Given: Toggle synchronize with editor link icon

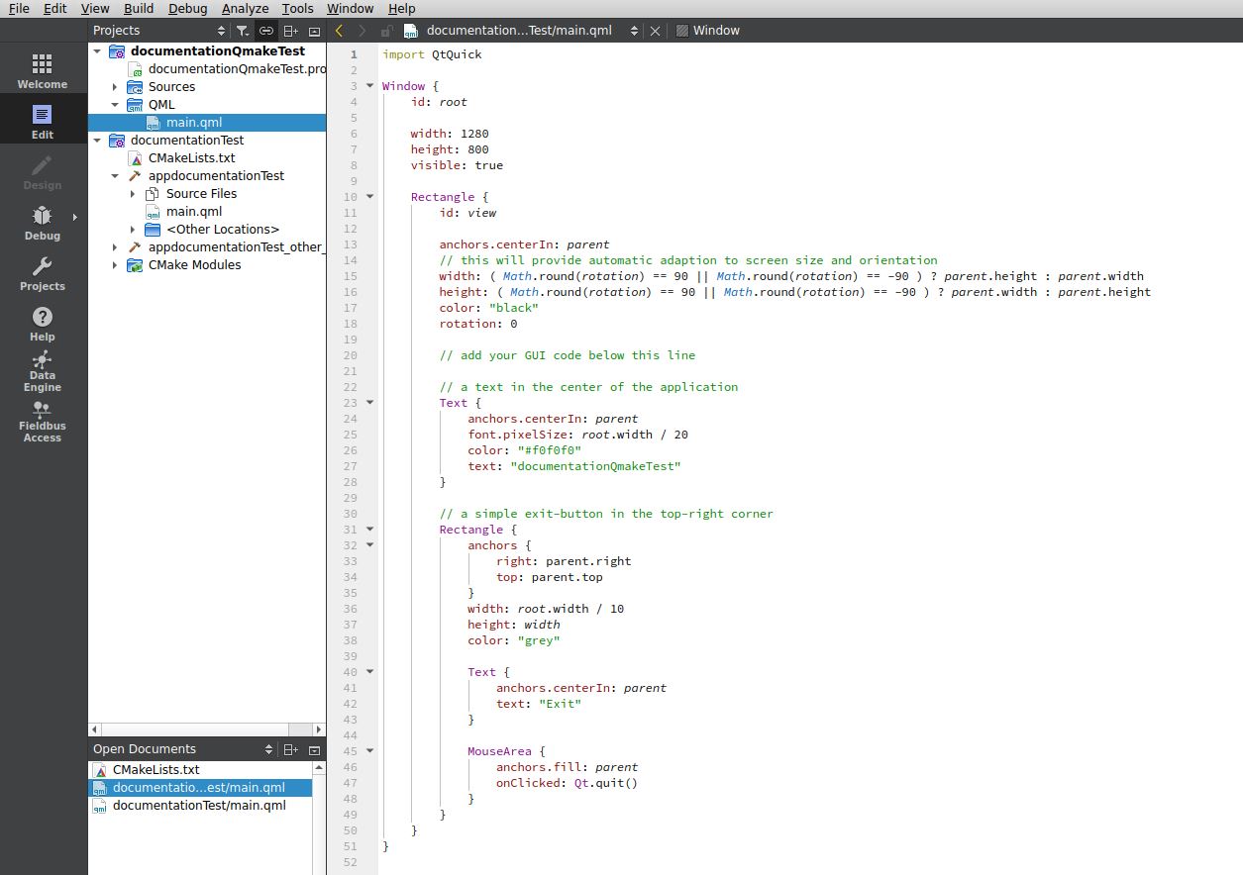Looking at the screenshot, I should click(265, 31).
